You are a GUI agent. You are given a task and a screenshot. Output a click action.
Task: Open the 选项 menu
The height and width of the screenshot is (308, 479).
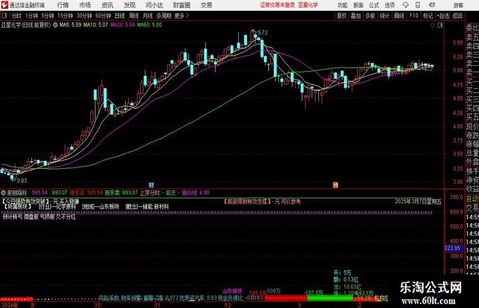(x=390, y=5)
